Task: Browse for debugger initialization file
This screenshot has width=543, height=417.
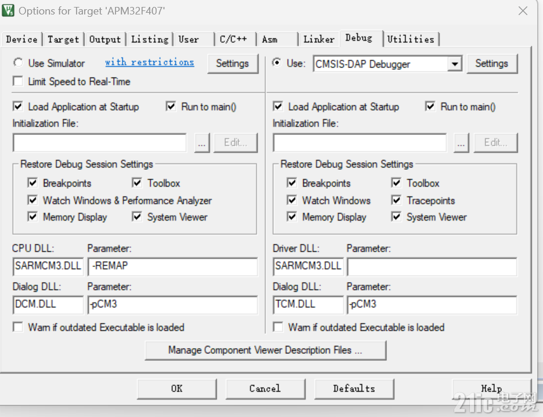Action: (x=461, y=142)
